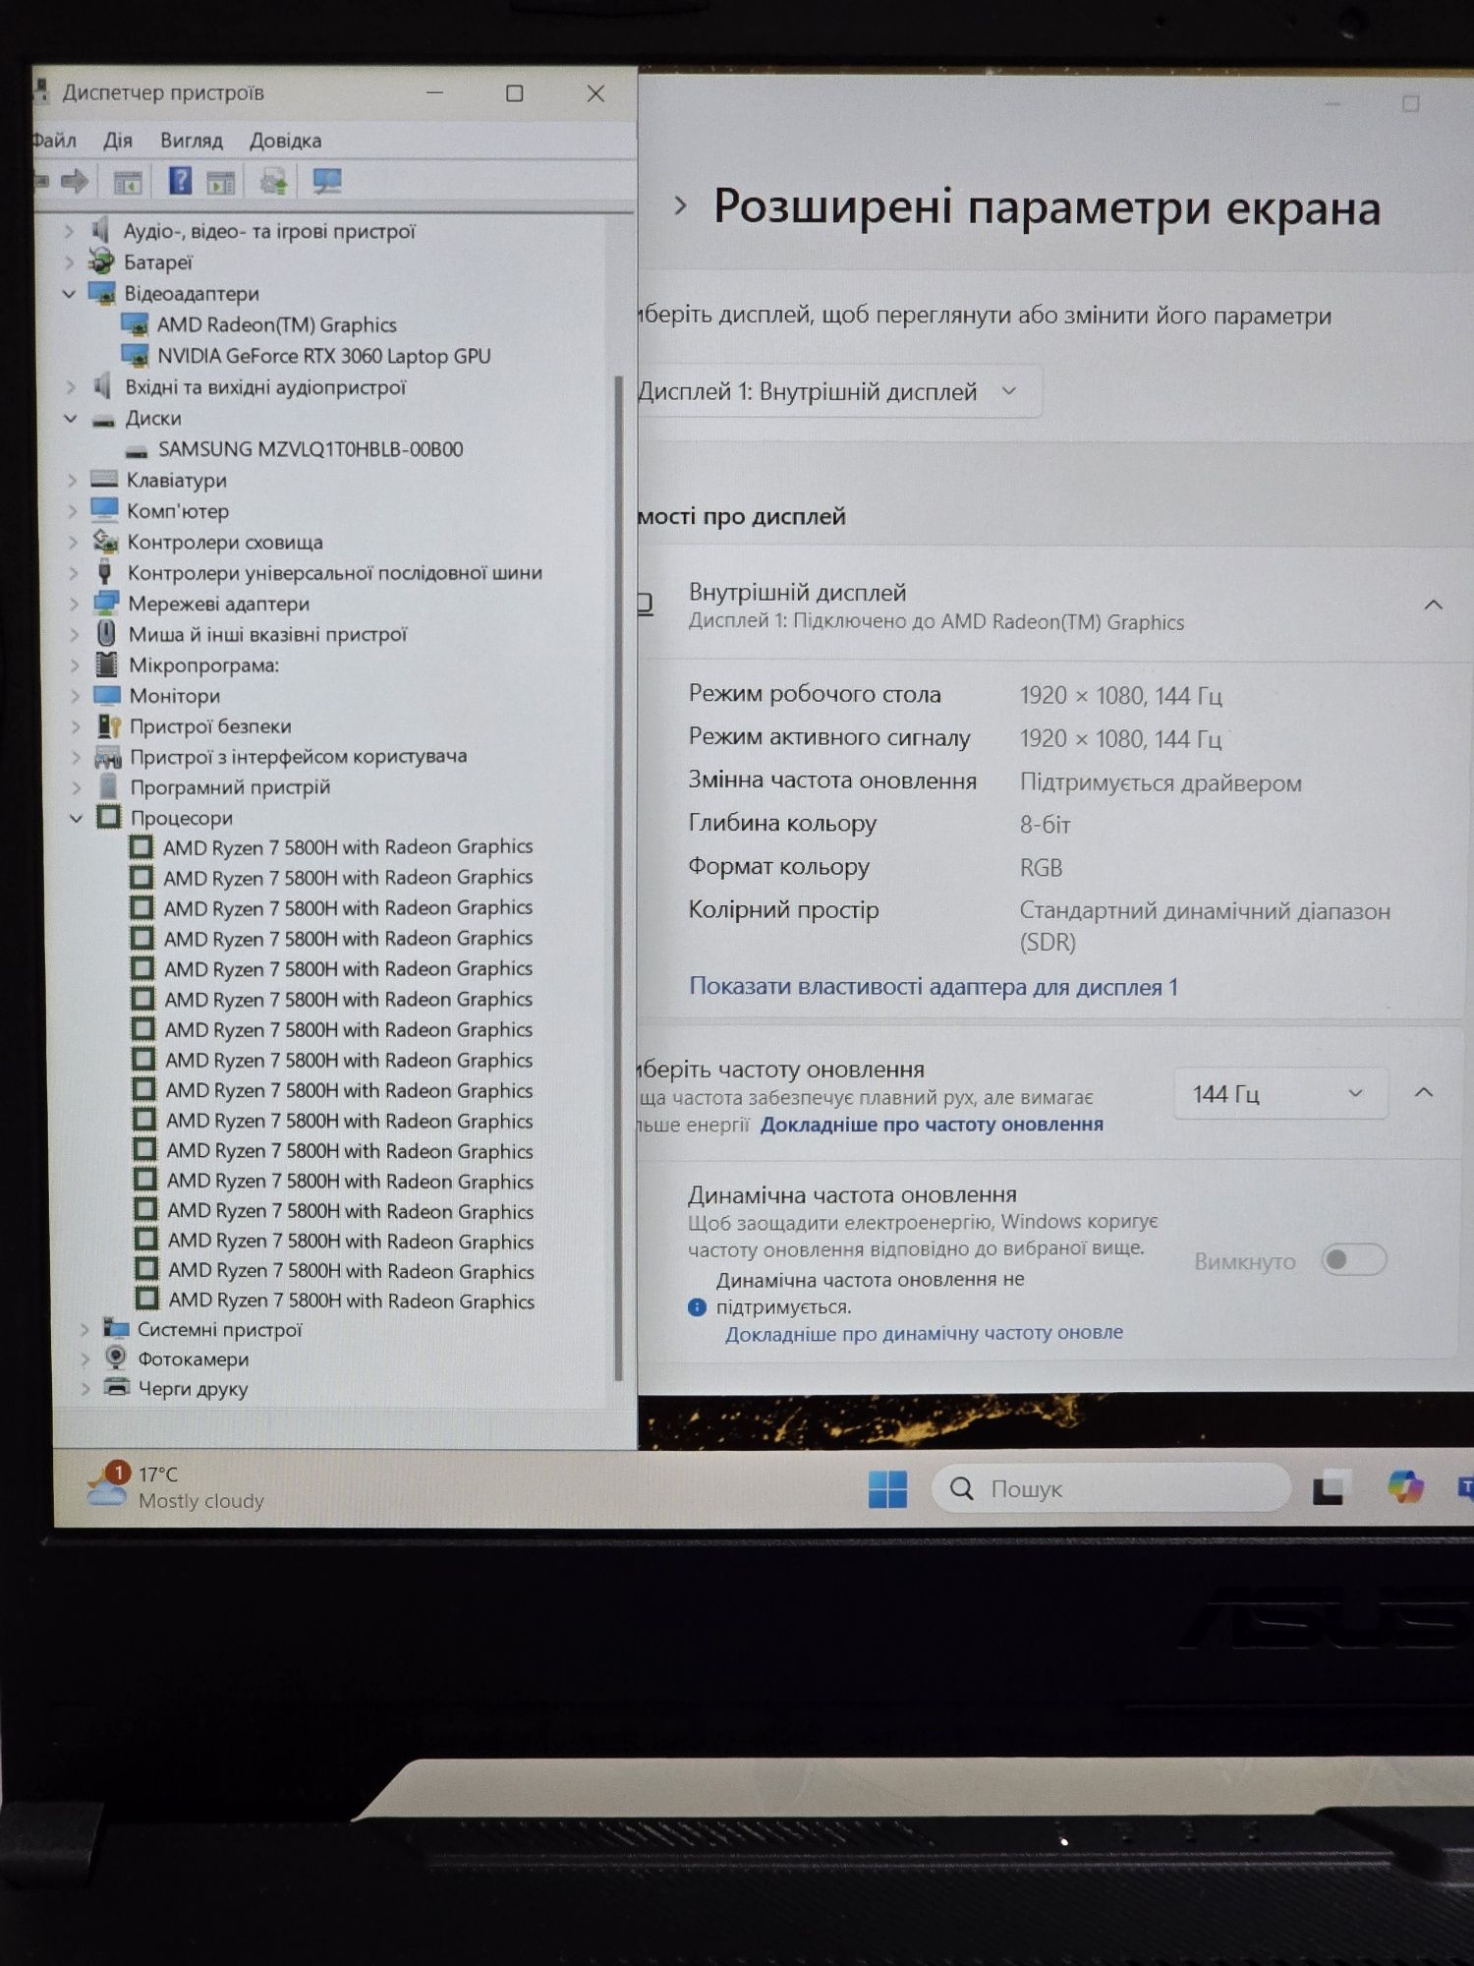The width and height of the screenshot is (1474, 1966).
Task: Click the Мережеві адаптери network icon
Action: (105, 603)
